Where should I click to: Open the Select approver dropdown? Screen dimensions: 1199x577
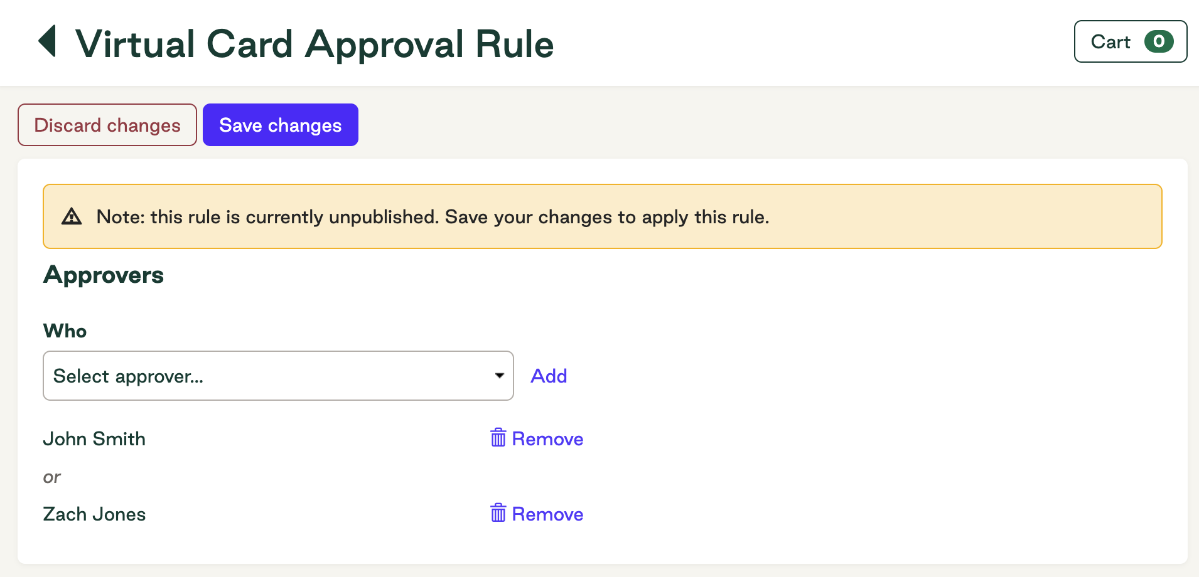(x=278, y=376)
